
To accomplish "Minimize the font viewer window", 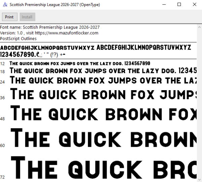I will 164,5.
